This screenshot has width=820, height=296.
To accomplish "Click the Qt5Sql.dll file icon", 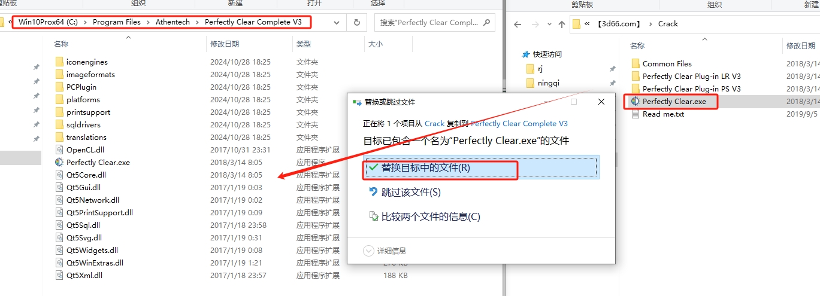I will 59,225.
